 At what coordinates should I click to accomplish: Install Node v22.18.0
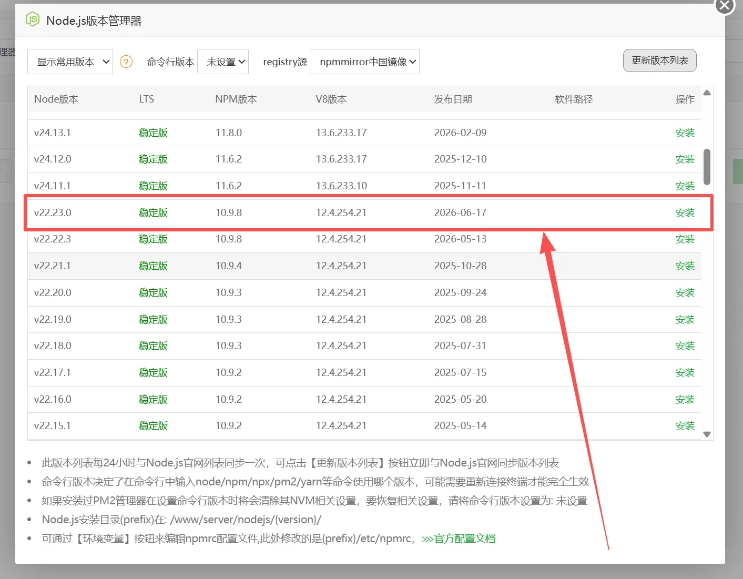685,346
